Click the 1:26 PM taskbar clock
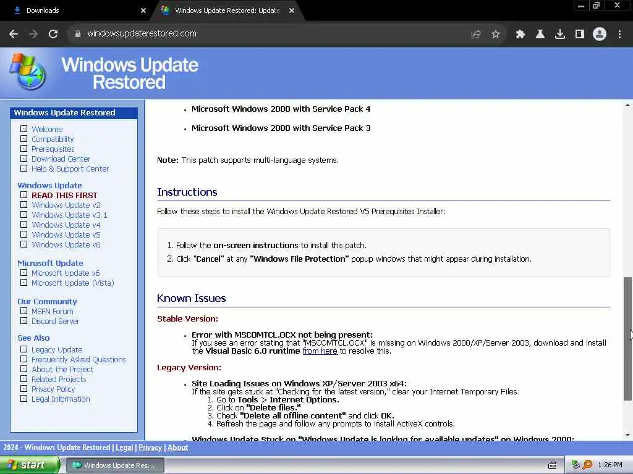The image size is (633, 474). (610, 465)
